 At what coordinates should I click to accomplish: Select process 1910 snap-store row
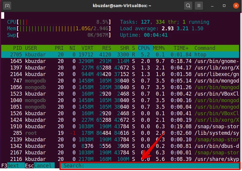pyautogui.click(x=120, y=126)
